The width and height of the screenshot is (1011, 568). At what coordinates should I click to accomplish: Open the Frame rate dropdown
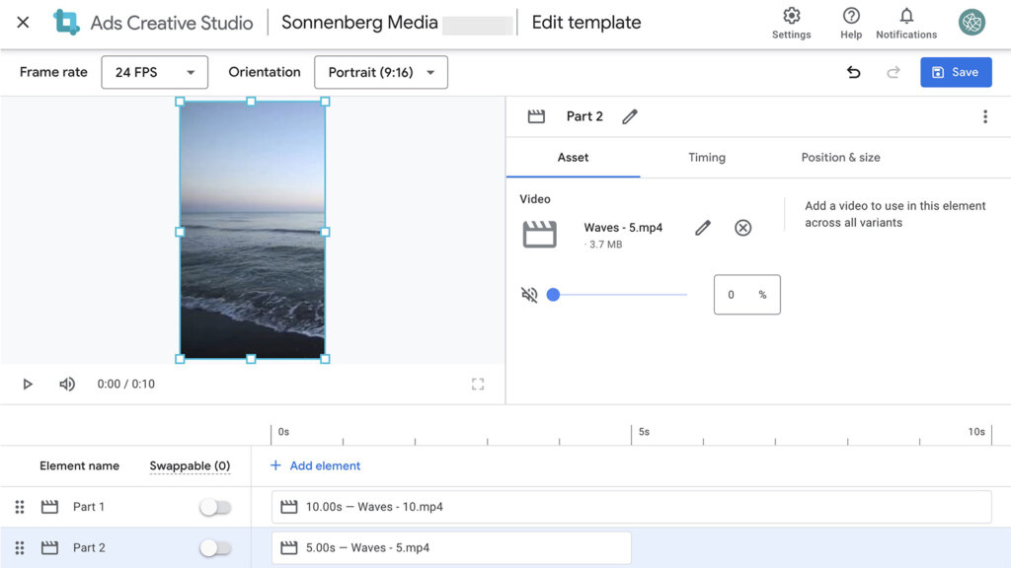click(x=154, y=72)
